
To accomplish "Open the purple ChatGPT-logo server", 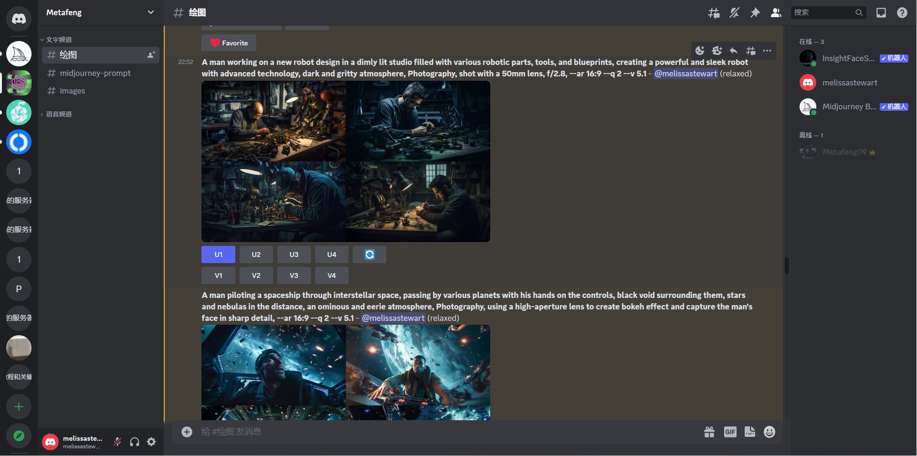I will point(19,83).
